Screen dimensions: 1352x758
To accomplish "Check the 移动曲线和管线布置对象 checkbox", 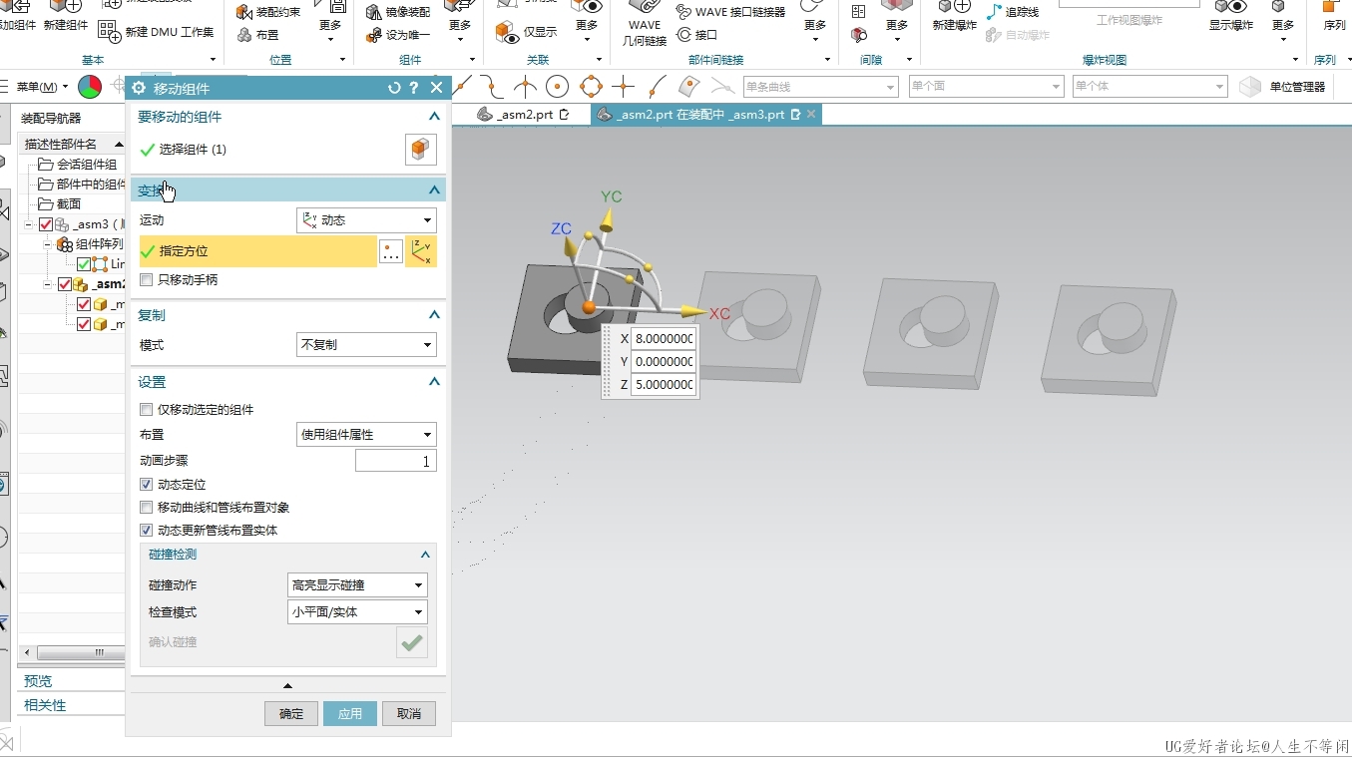I will click(147, 508).
